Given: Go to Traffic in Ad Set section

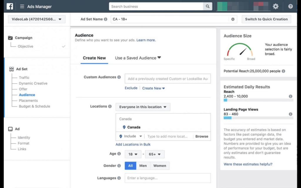Looking at the screenshot, I should coord(24,78).
